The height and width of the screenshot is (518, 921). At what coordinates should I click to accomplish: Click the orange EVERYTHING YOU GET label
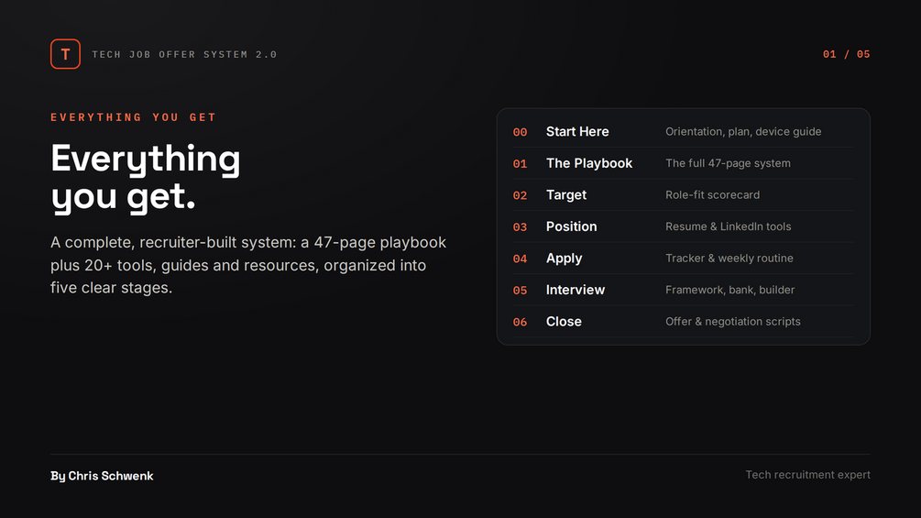(x=133, y=117)
